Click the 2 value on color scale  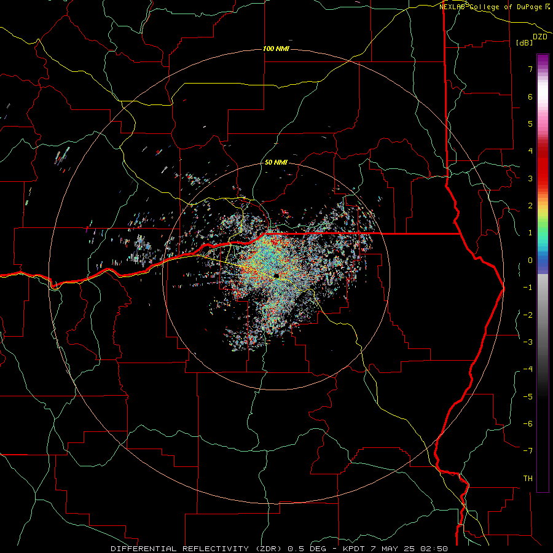pyautogui.click(x=530, y=206)
